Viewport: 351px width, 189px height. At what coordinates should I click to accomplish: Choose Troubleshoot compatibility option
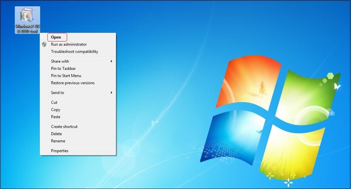click(78, 51)
